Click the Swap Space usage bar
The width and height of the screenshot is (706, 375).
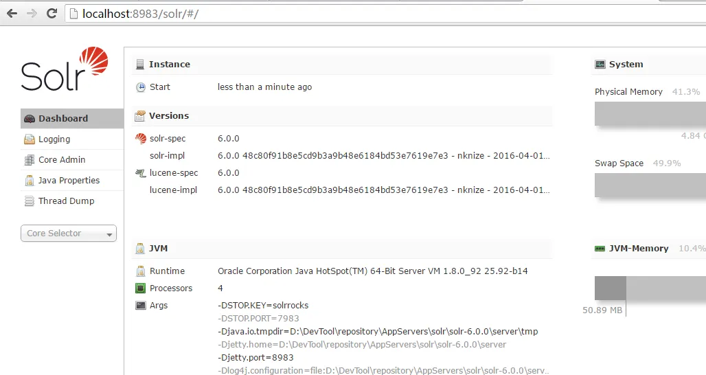coord(650,185)
